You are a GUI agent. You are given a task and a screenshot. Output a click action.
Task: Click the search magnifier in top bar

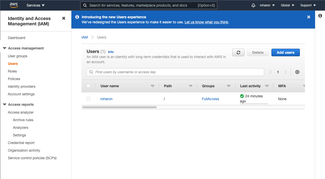pos(85,5)
